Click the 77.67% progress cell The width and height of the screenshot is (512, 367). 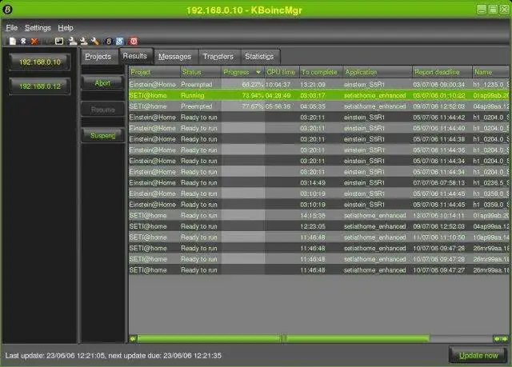tap(243, 106)
